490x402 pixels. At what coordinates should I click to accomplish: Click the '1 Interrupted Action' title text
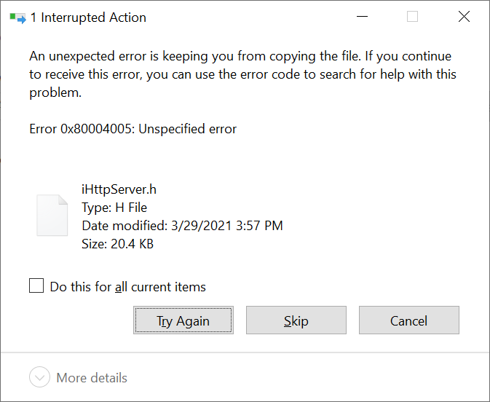click(x=87, y=17)
